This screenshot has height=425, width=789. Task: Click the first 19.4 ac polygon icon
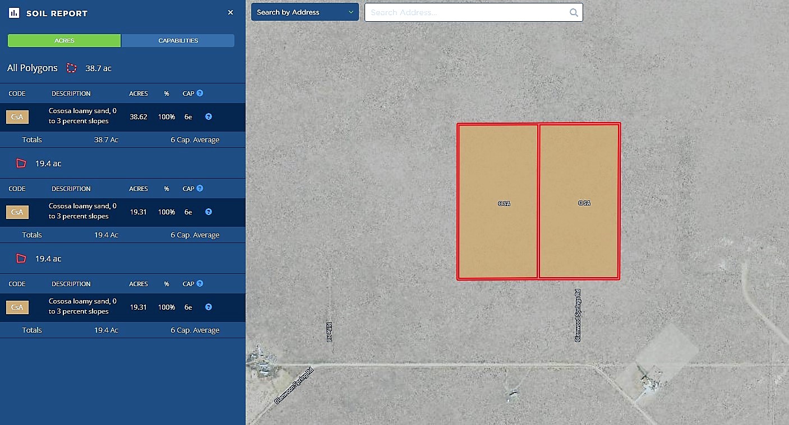tap(21, 164)
